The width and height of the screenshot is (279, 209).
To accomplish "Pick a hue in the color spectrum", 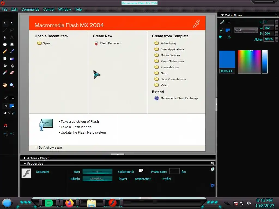I will coord(249,62).
